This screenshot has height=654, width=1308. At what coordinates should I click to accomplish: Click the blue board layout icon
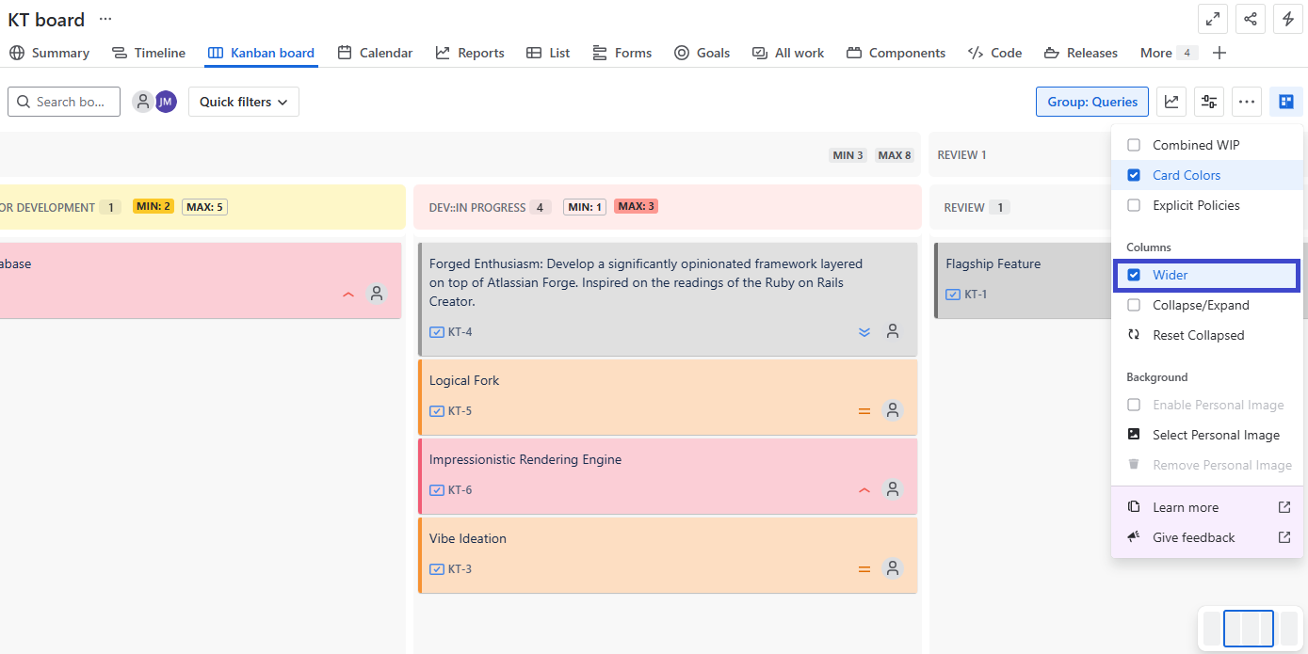click(x=1285, y=102)
